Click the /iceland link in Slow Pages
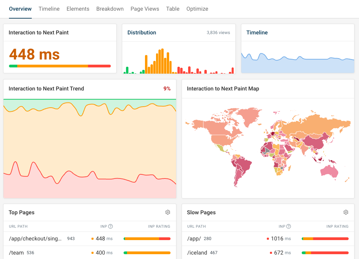359x259 pixels. pos(197,252)
